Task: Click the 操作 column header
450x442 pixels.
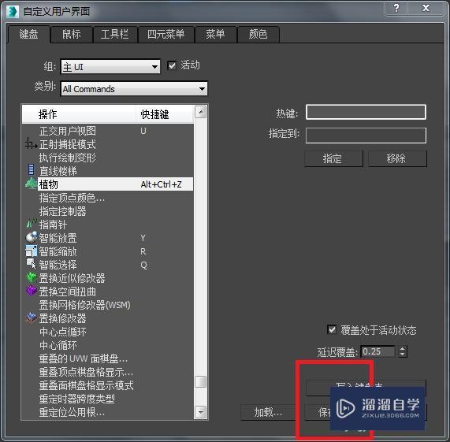Action: tap(79, 114)
